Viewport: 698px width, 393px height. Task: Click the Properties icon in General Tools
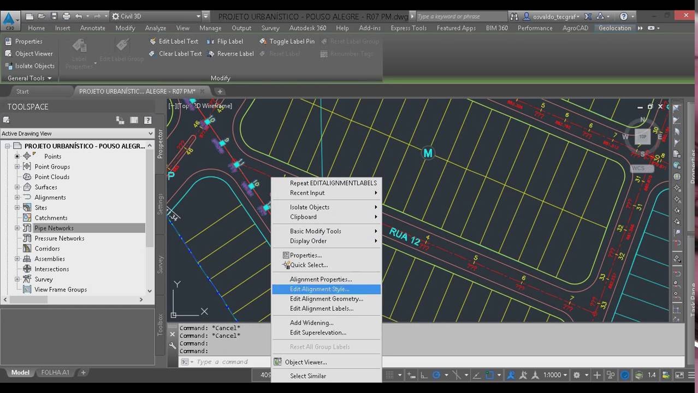click(8, 41)
